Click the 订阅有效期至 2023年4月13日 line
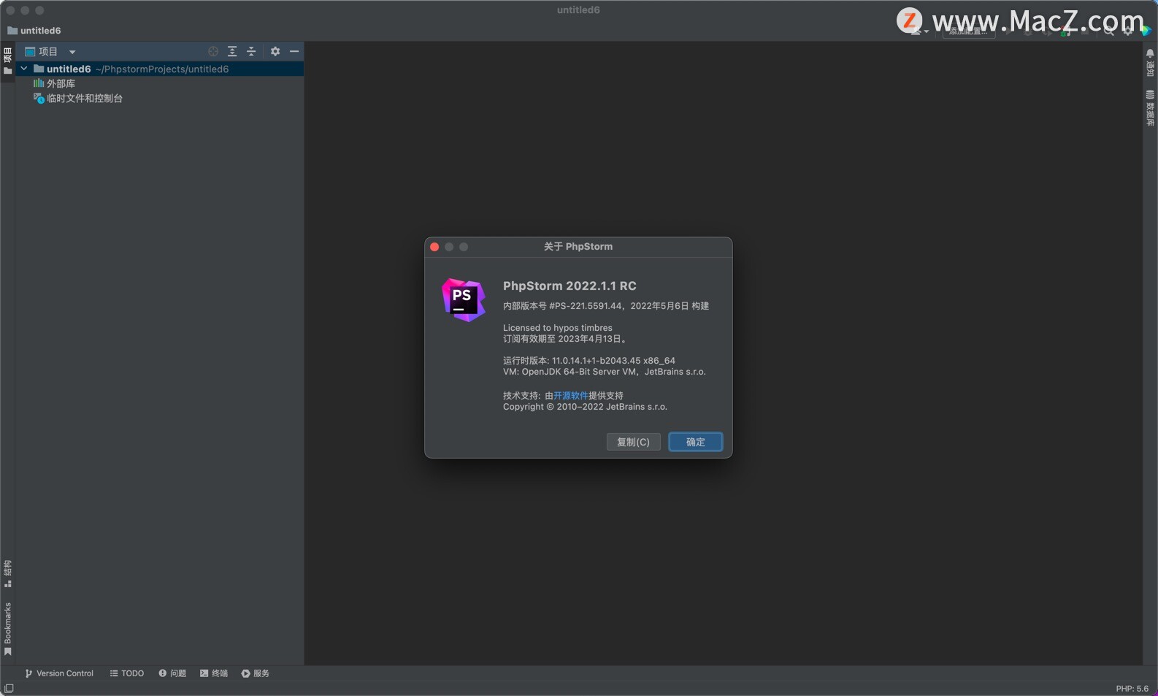1158x696 pixels. point(564,339)
